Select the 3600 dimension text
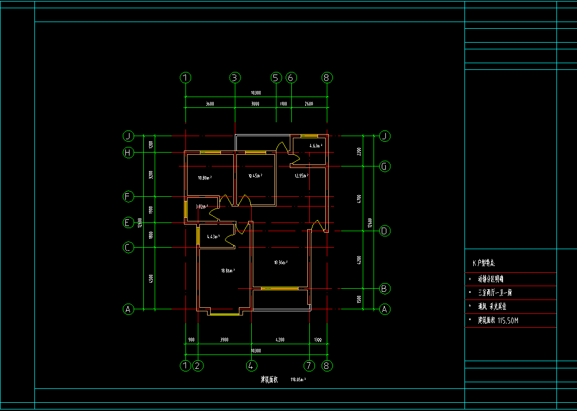 coord(210,104)
